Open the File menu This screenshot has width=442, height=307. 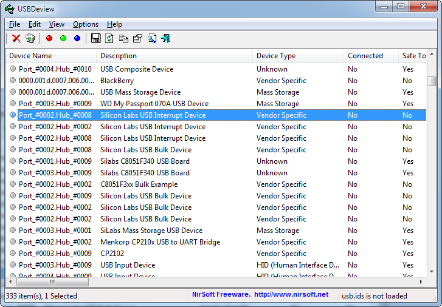pyautogui.click(x=15, y=24)
